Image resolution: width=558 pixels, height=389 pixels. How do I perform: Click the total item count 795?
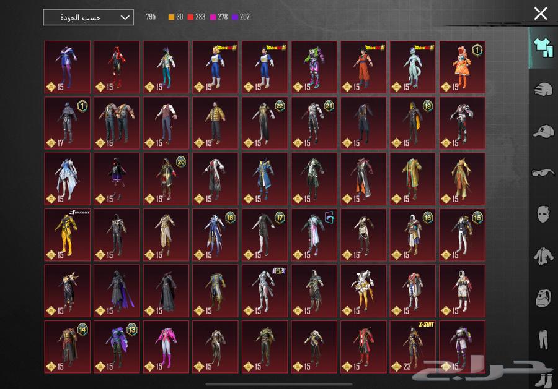151,17
